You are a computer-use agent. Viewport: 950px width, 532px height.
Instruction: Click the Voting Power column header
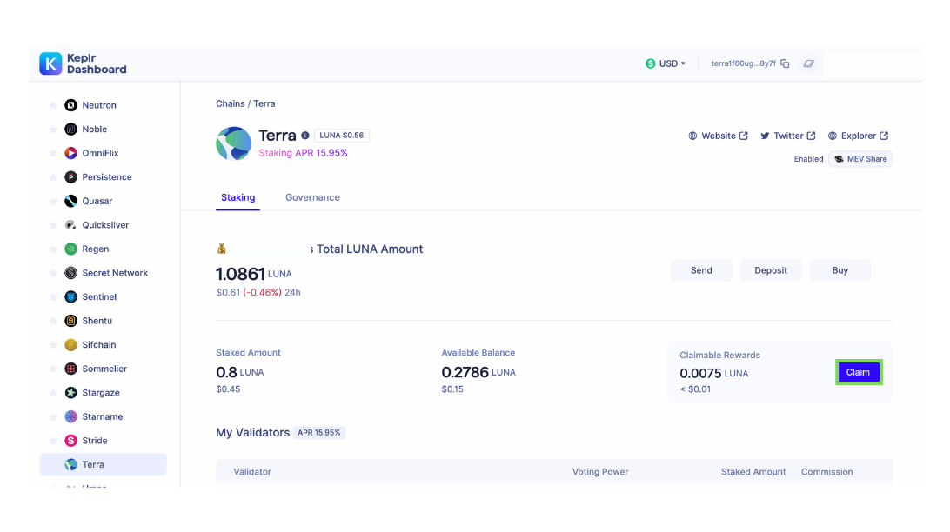pos(599,472)
